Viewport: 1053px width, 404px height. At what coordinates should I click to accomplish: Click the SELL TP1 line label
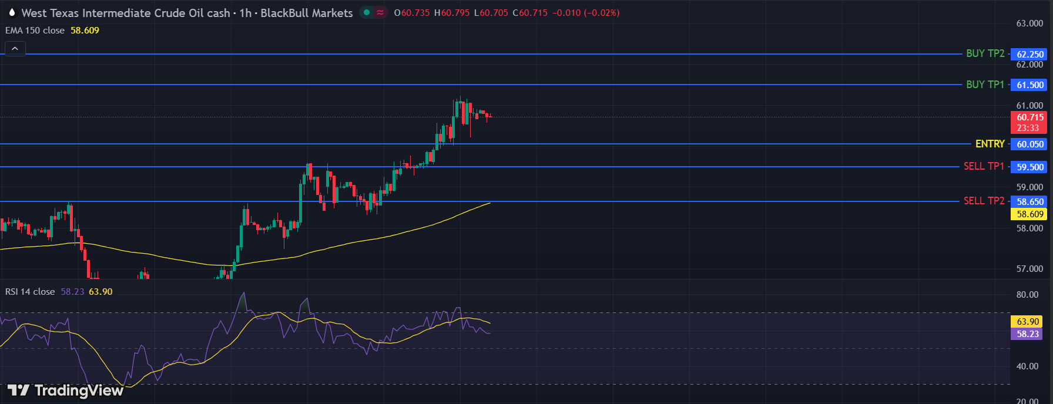(984, 167)
